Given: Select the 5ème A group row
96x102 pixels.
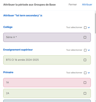Looking at the screenshot, I should tap(47, 37).
